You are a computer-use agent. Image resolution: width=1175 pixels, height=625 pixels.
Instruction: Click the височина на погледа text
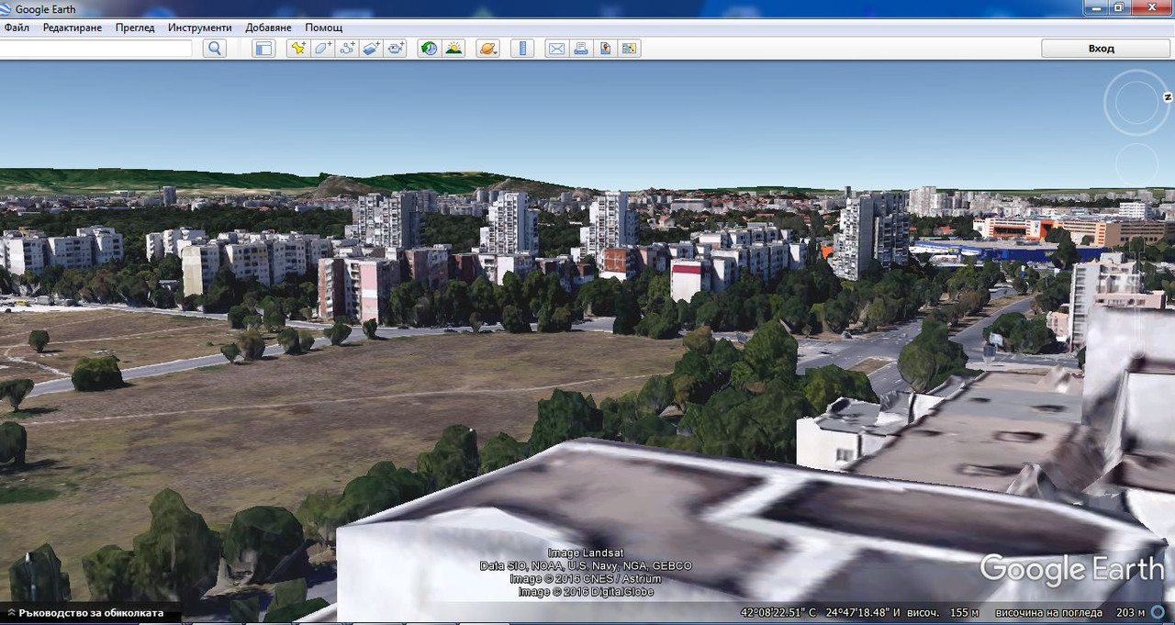(1048, 613)
